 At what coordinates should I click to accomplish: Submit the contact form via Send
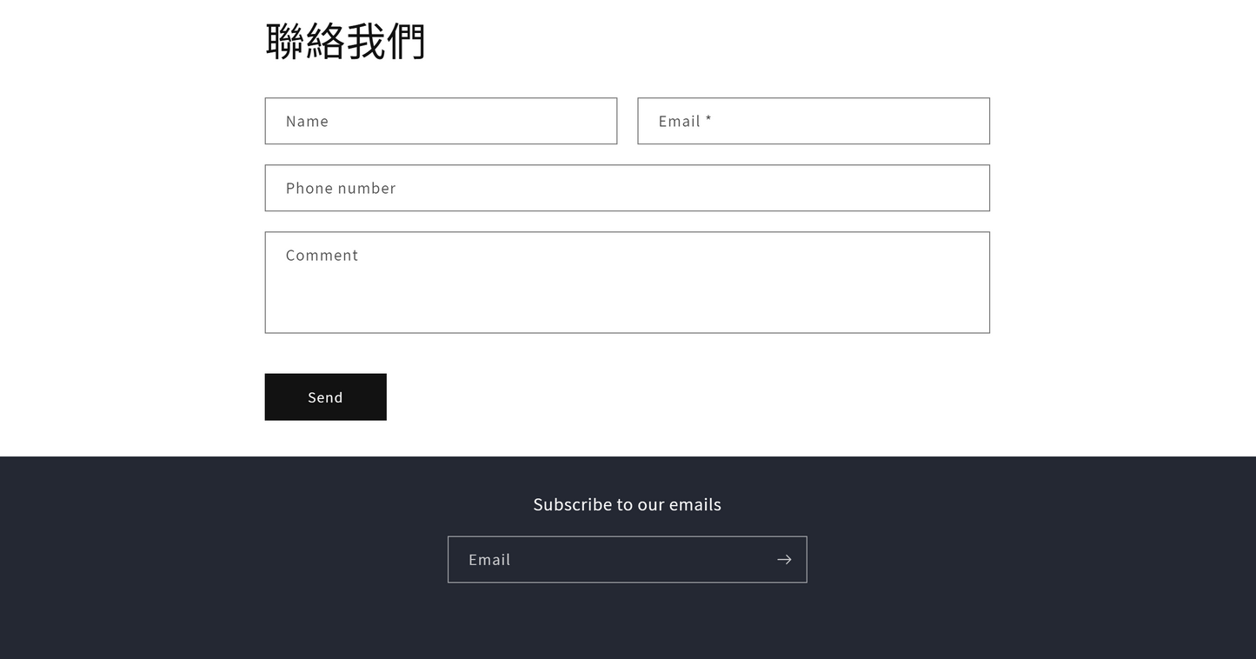[325, 397]
